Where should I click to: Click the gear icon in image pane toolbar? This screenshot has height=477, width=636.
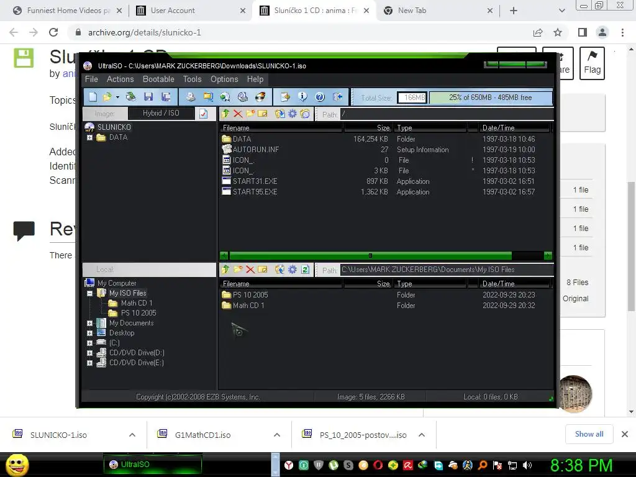pos(293,114)
